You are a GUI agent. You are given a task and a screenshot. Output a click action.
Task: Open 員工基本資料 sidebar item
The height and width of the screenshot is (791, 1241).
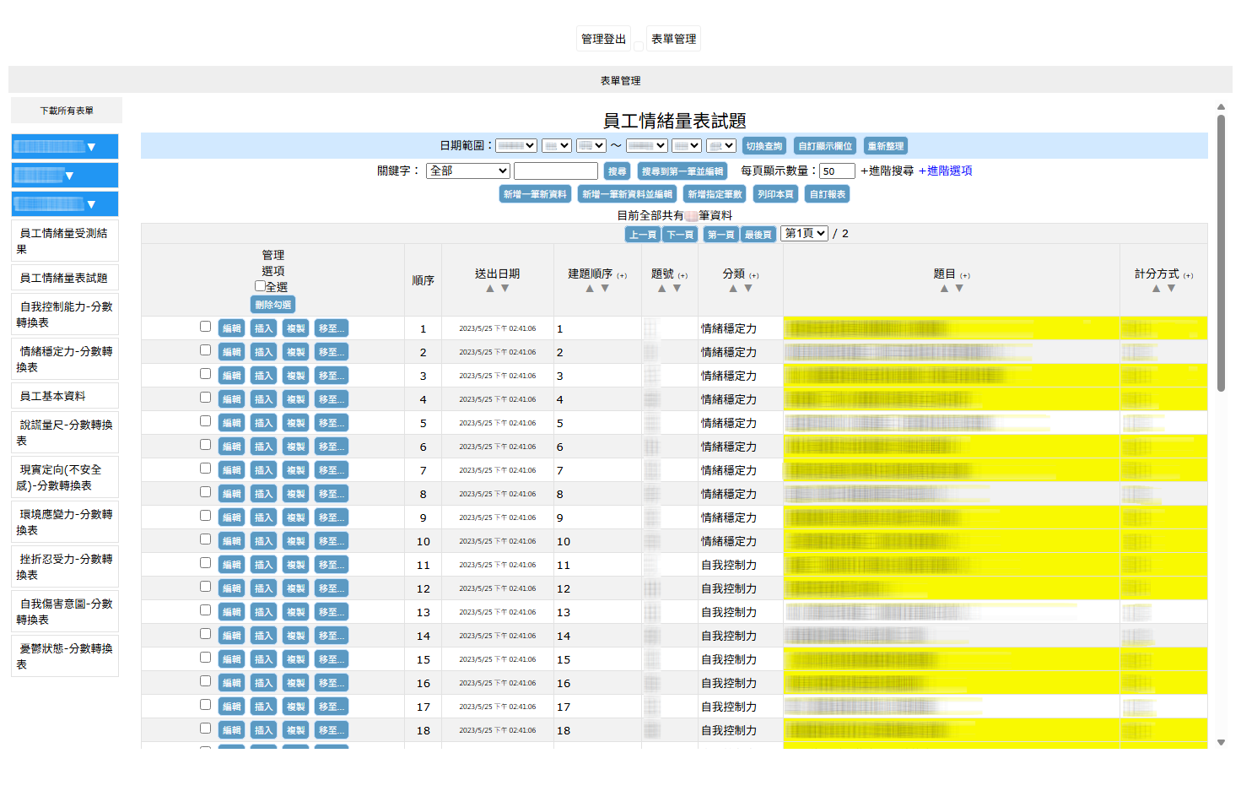[x=65, y=396]
